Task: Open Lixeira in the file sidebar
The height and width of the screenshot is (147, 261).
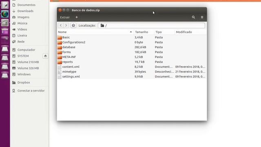Action: [x=22, y=36]
